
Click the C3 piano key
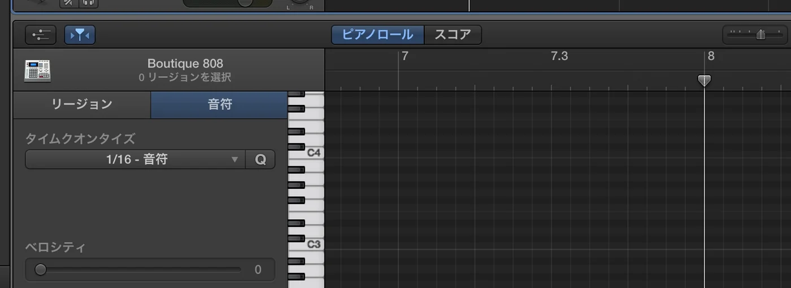point(314,244)
